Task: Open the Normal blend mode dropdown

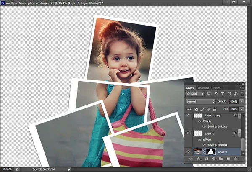Action: (200, 102)
